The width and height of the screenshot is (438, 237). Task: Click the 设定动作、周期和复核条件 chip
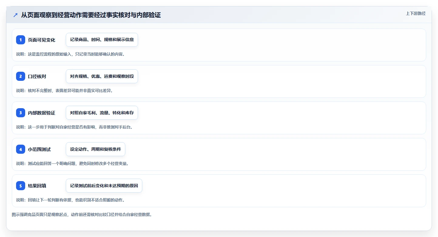coord(96,149)
